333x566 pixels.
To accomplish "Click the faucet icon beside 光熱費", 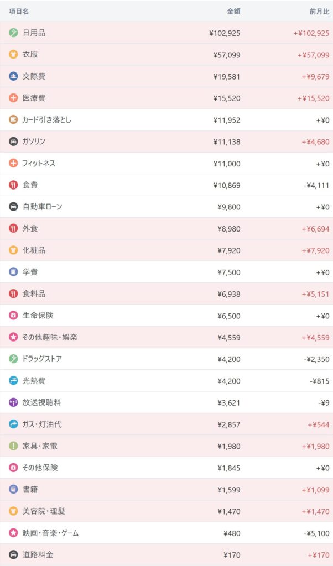I will pyautogui.click(x=13, y=380).
